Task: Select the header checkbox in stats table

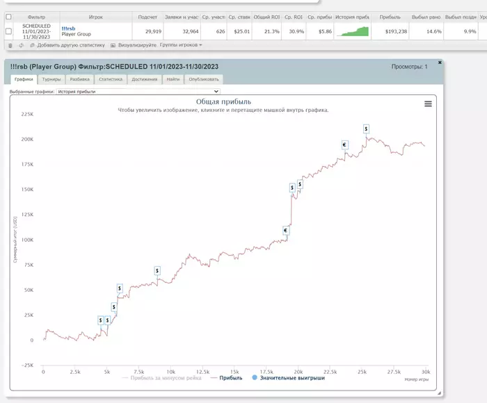Action: (x=8, y=17)
